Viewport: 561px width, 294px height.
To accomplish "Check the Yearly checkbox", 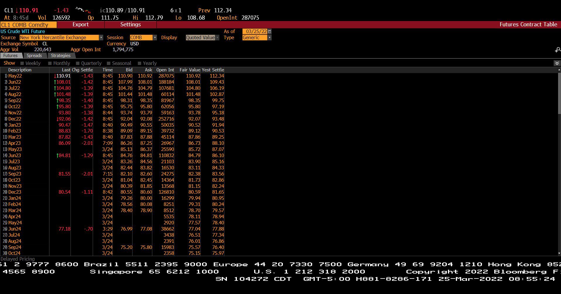I will (x=139, y=63).
